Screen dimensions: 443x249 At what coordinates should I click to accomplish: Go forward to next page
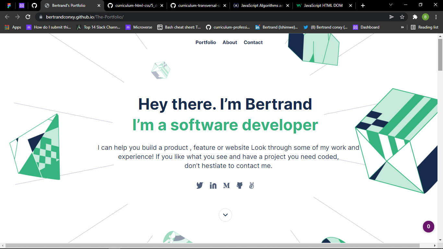click(18, 17)
